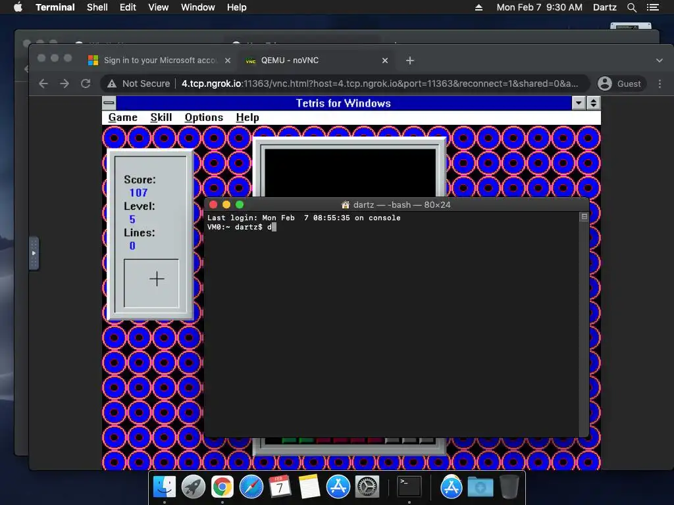
Task: Click the Tetris for Windows title bar
Action: click(344, 103)
